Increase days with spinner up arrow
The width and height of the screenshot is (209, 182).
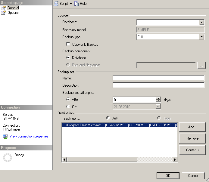tap(158, 98)
